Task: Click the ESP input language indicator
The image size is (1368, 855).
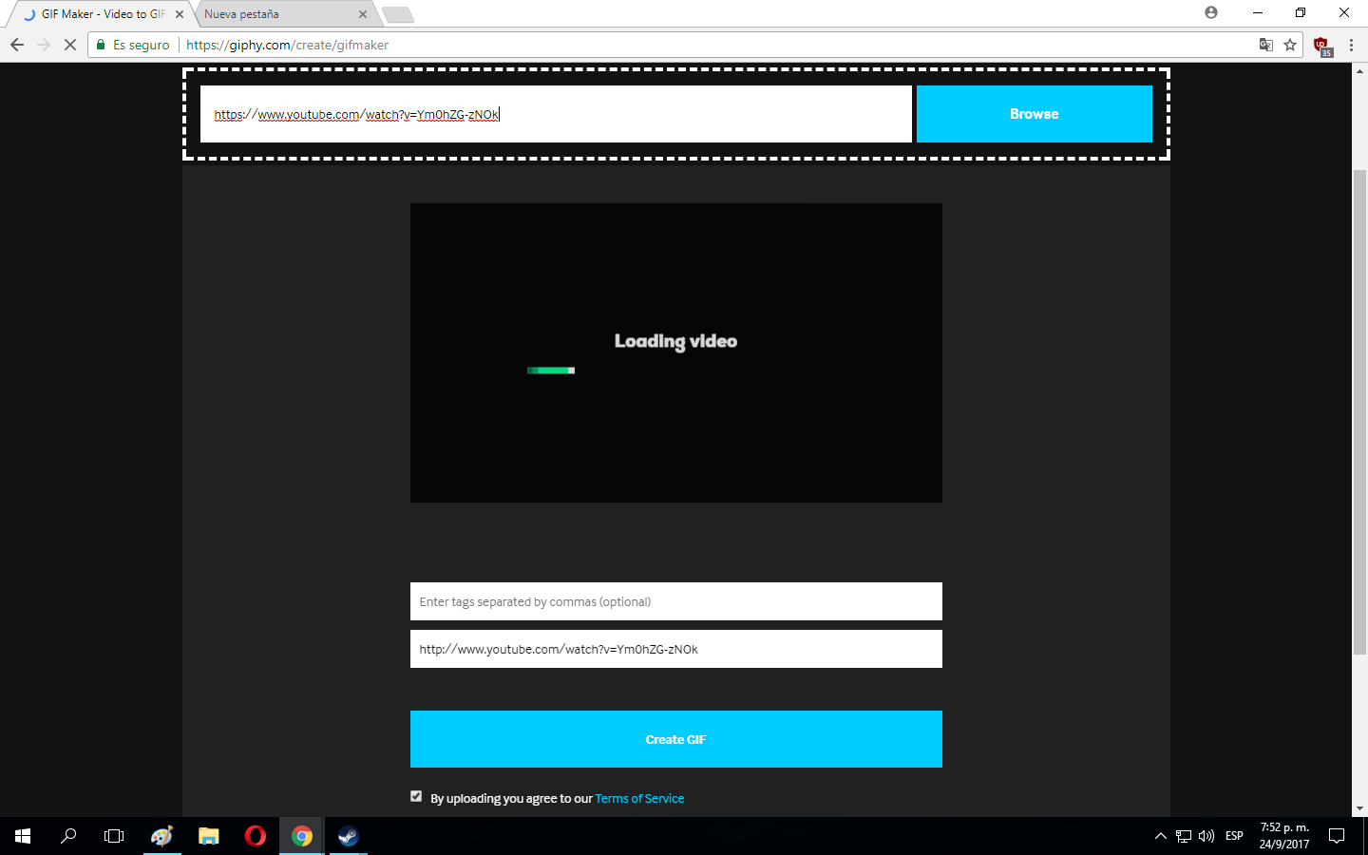Action: click(1234, 836)
